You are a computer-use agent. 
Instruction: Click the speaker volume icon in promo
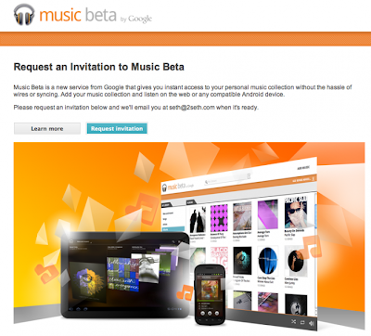[312, 323]
